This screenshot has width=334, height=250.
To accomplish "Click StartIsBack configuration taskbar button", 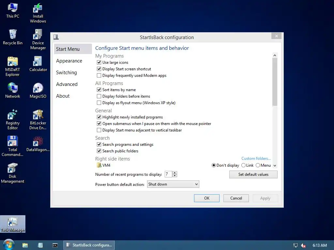I will (x=89, y=245).
